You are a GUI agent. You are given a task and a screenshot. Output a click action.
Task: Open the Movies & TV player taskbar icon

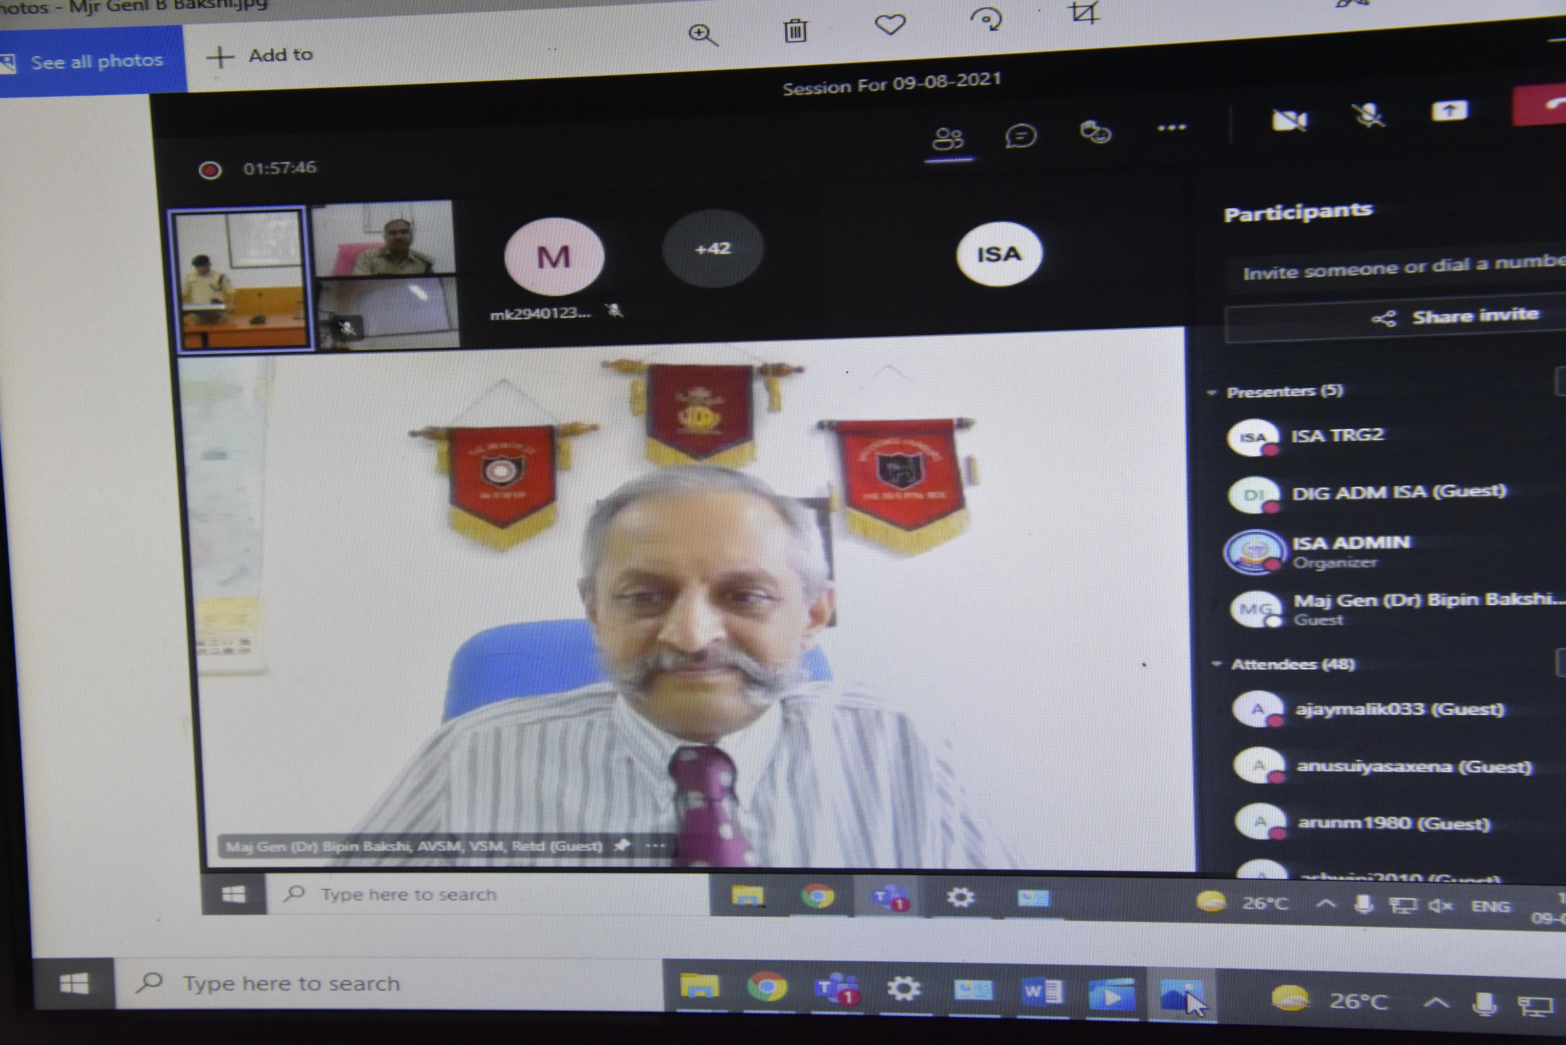click(1111, 994)
